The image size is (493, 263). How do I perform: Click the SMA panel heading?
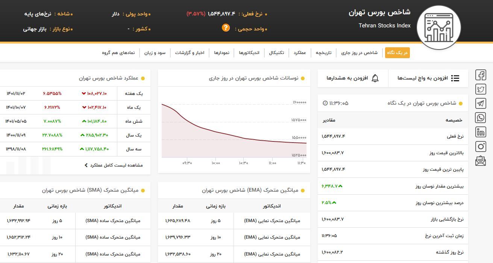coord(90,191)
